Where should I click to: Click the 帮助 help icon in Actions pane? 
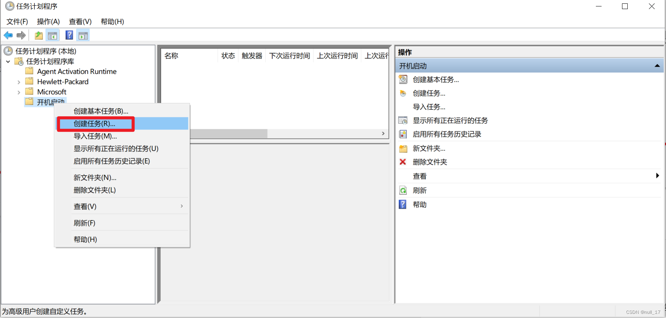click(x=403, y=204)
